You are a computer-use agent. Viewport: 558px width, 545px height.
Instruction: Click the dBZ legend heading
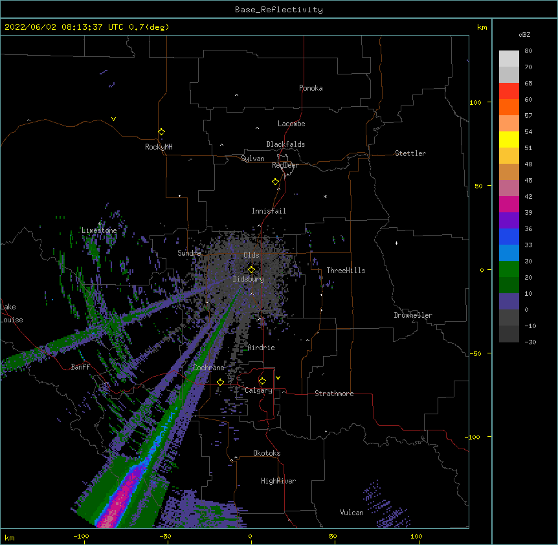click(524, 35)
